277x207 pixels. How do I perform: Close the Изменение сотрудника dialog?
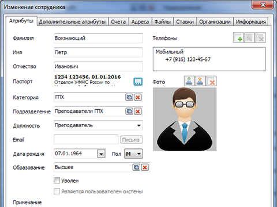[x=263, y=5]
